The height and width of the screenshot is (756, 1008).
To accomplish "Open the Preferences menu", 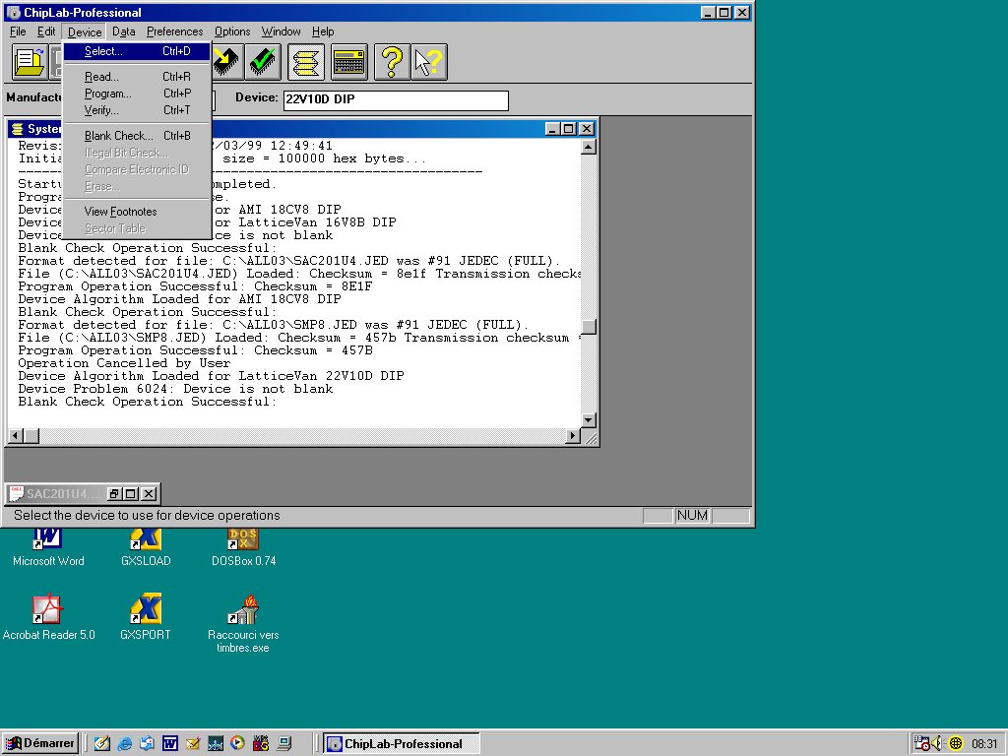I will tap(174, 31).
